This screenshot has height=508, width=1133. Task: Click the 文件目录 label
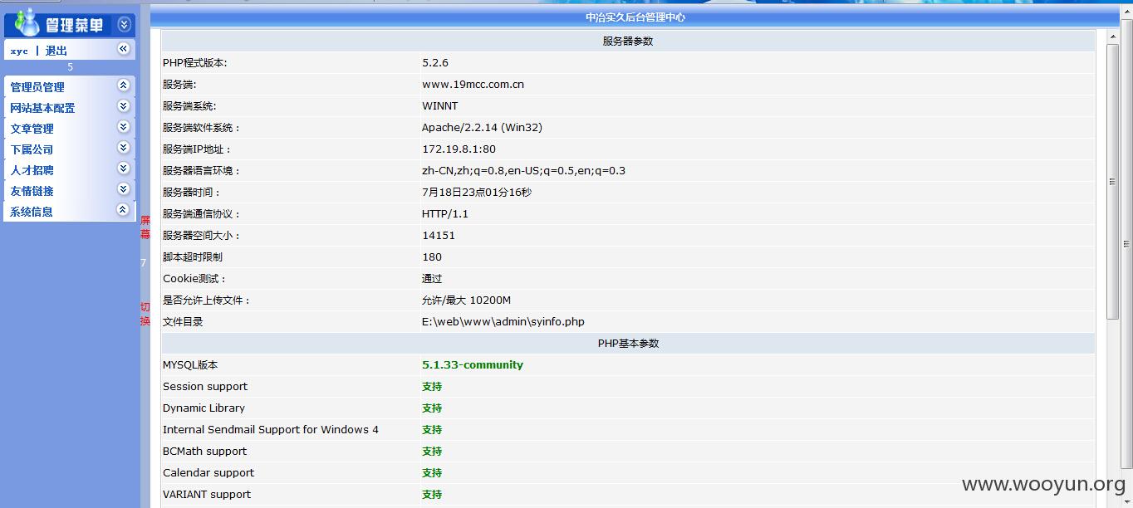tap(183, 322)
